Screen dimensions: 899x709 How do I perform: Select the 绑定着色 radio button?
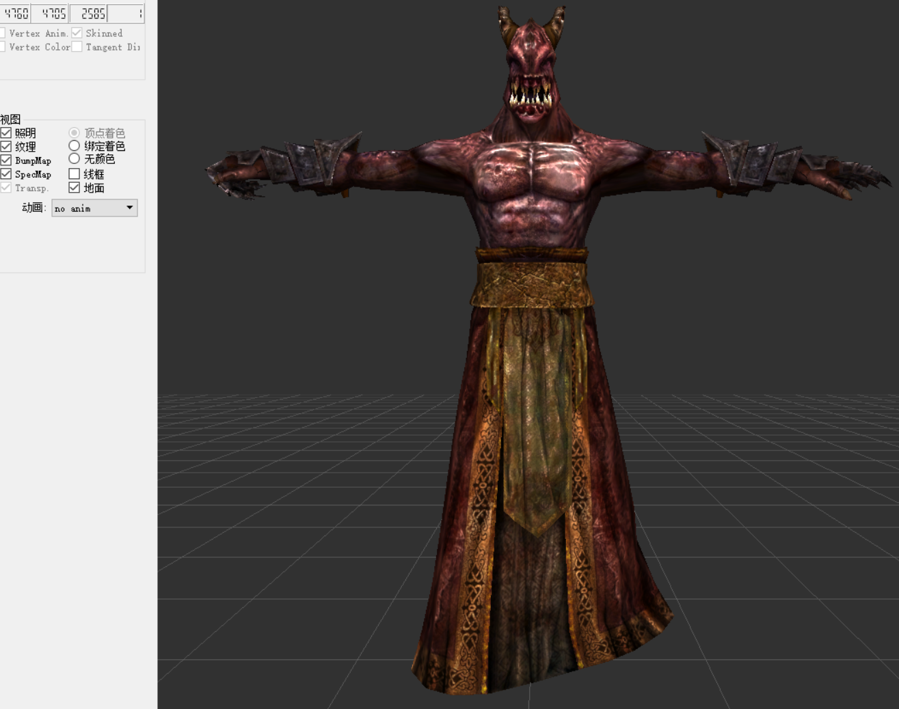point(74,145)
